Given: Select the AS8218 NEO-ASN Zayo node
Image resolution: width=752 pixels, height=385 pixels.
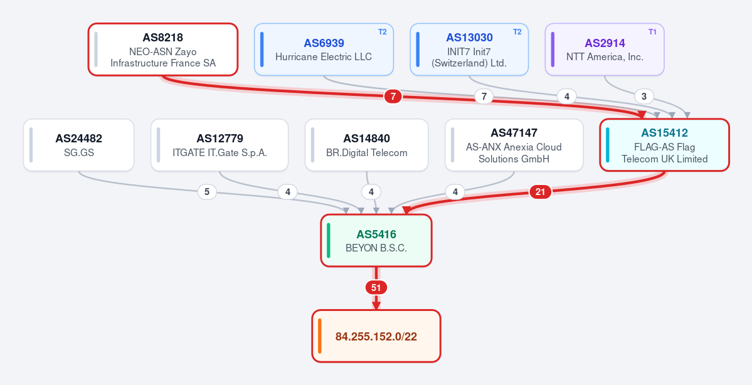Looking at the screenshot, I should 163,50.
